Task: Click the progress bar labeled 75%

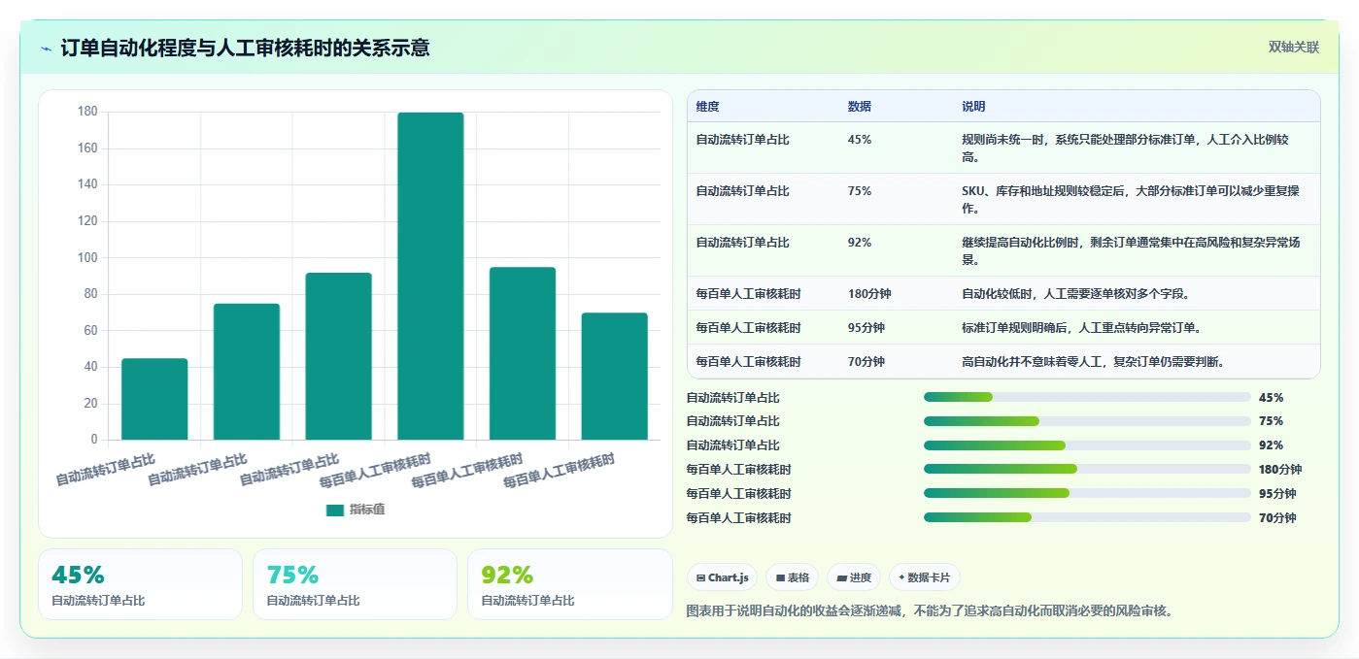Action: 1087,421
